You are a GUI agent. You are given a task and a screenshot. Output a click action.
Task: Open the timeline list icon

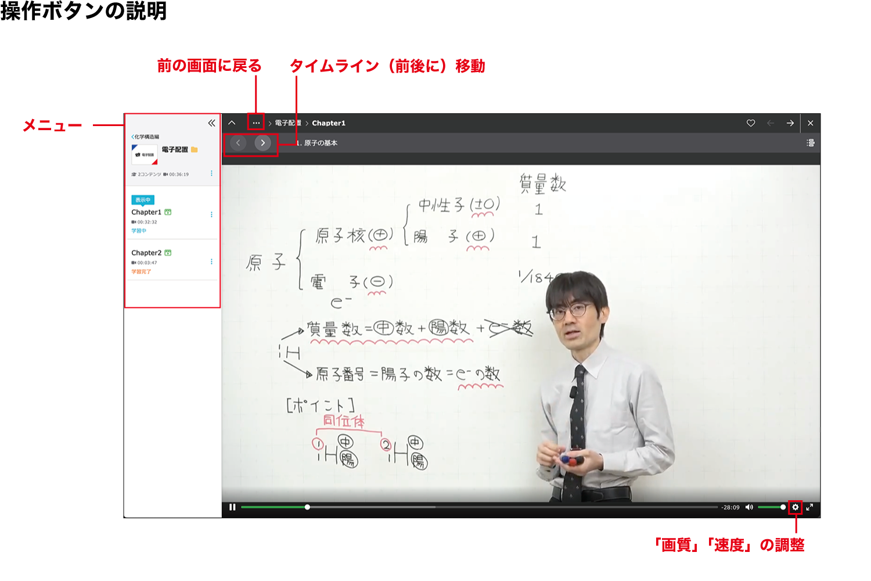pos(811,143)
